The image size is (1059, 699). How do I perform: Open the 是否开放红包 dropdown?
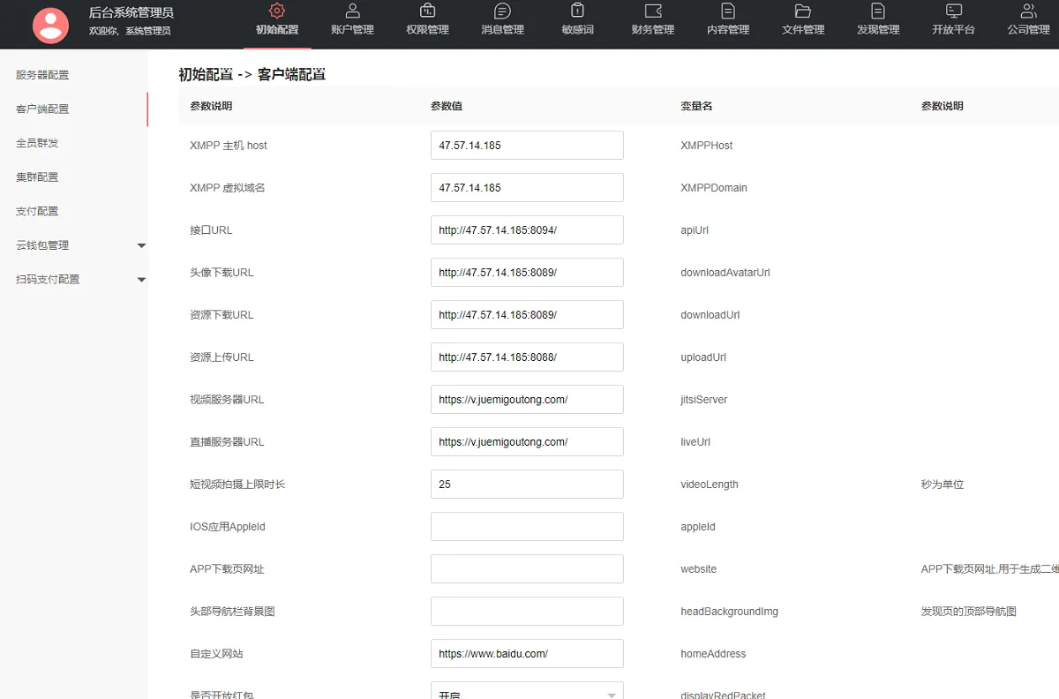pos(526,691)
